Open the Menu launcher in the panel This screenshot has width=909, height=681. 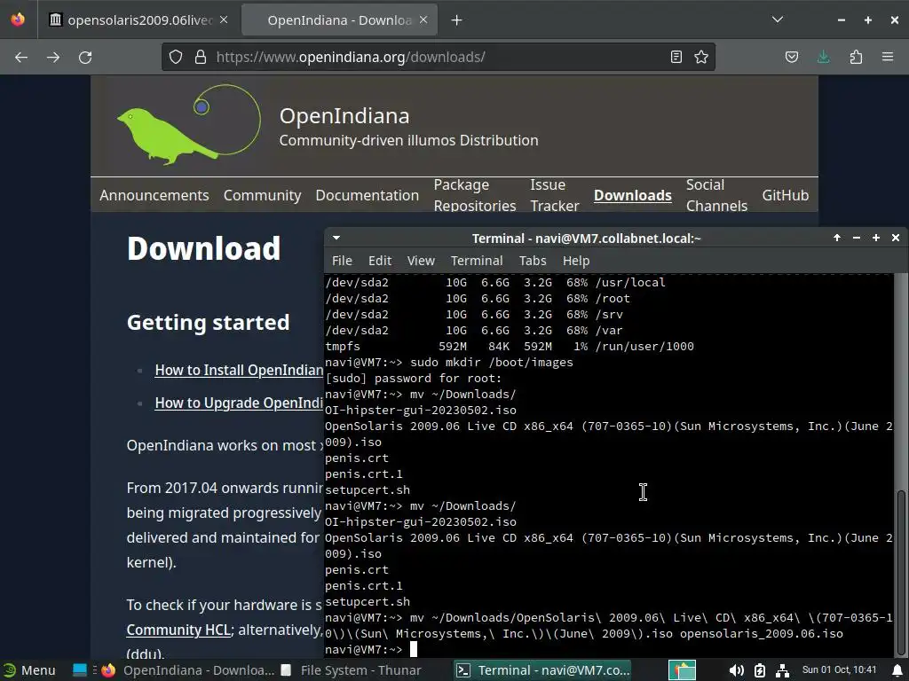tap(29, 670)
